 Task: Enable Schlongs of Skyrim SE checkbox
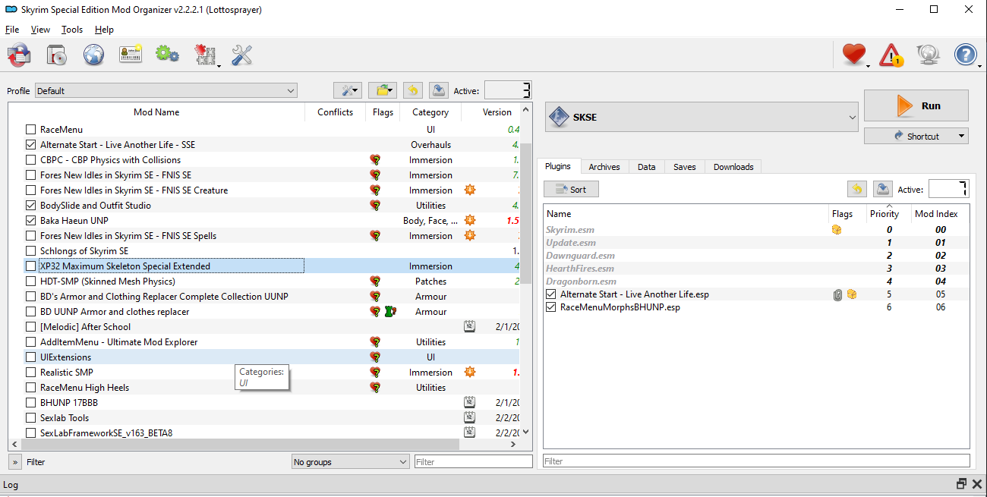point(30,251)
